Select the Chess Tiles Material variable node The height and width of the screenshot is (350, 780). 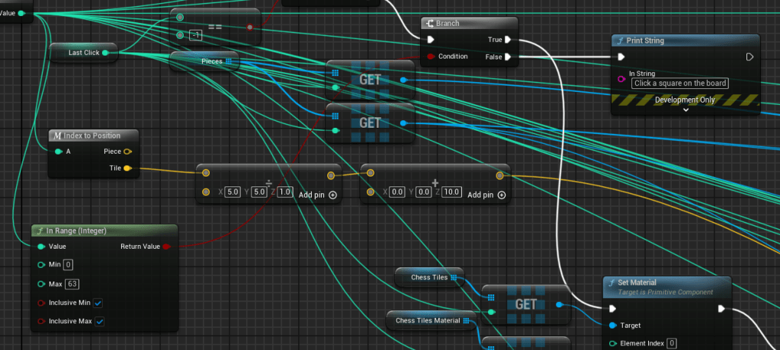coord(427,320)
